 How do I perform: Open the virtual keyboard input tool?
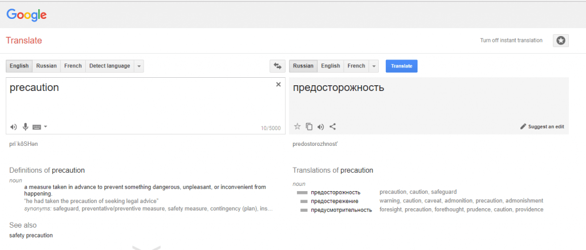[x=37, y=126]
